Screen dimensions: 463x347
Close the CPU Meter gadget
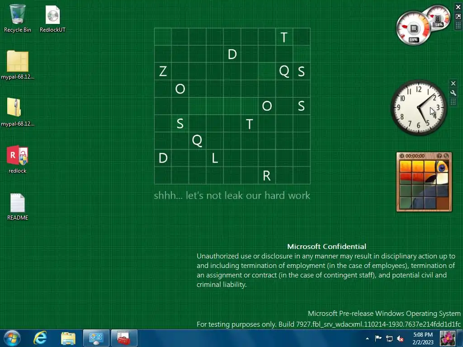pos(458,7)
